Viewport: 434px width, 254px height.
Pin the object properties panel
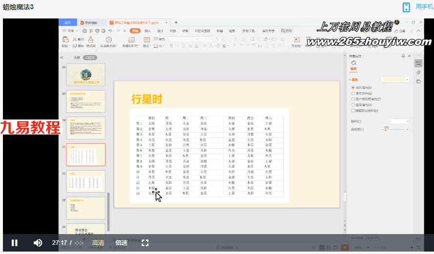coord(403,56)
